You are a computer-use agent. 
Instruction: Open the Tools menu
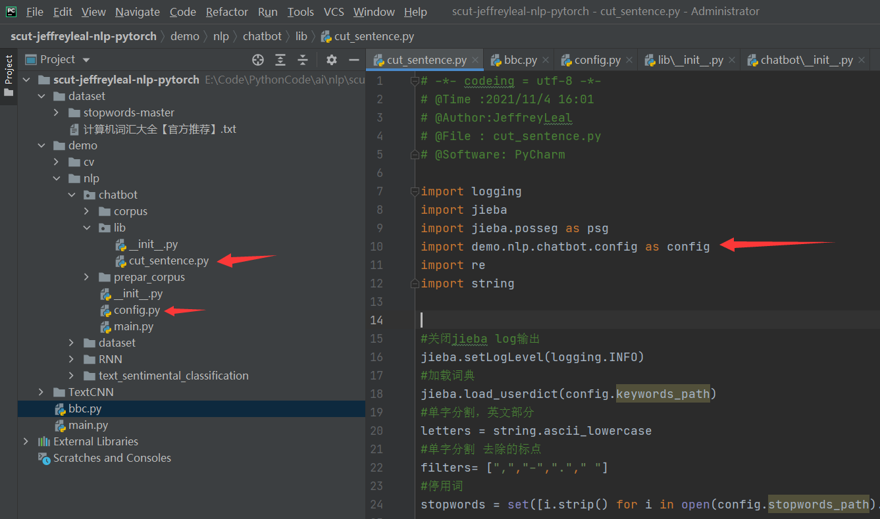[301, 12]
